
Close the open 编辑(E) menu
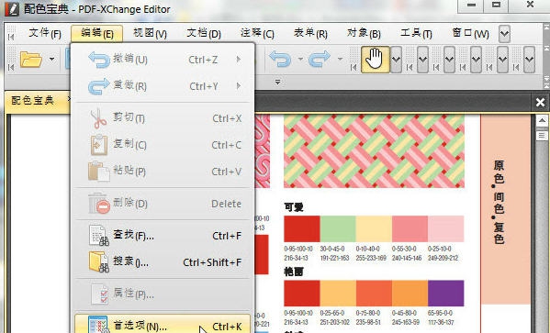(x=96, y=34)
